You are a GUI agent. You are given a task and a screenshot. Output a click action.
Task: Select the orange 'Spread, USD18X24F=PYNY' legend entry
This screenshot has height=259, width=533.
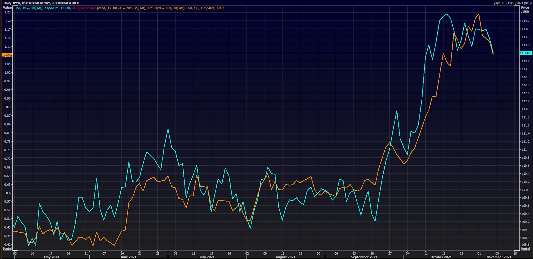click(113, 8)
